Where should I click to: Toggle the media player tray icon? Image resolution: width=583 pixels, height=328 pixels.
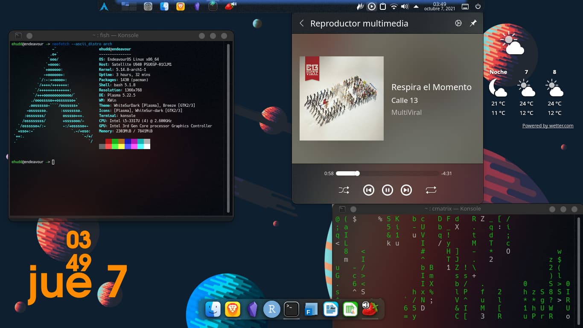(372, 6)
